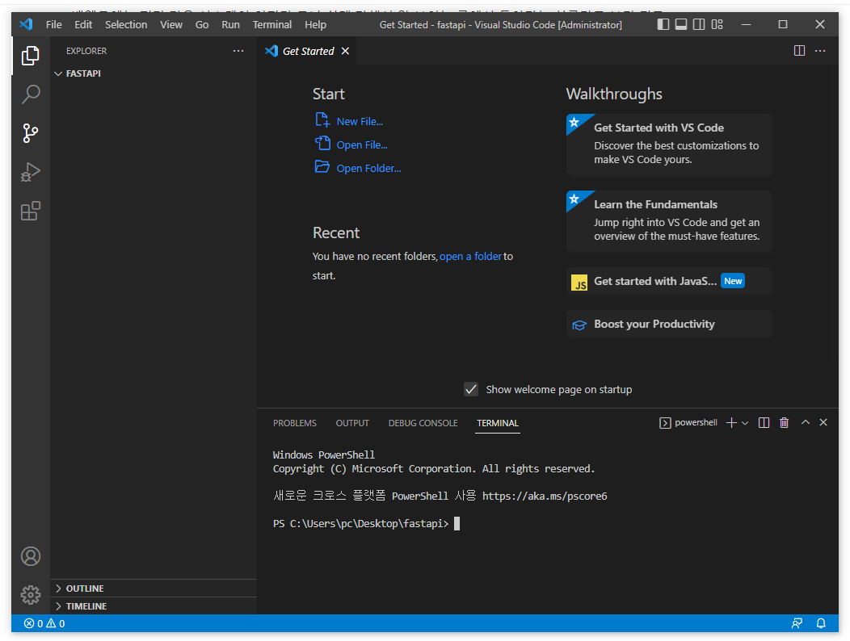The height and width of the screenshot is (641, 850).
Task: Open the Search view in activity bar
Action: point(31,94)
